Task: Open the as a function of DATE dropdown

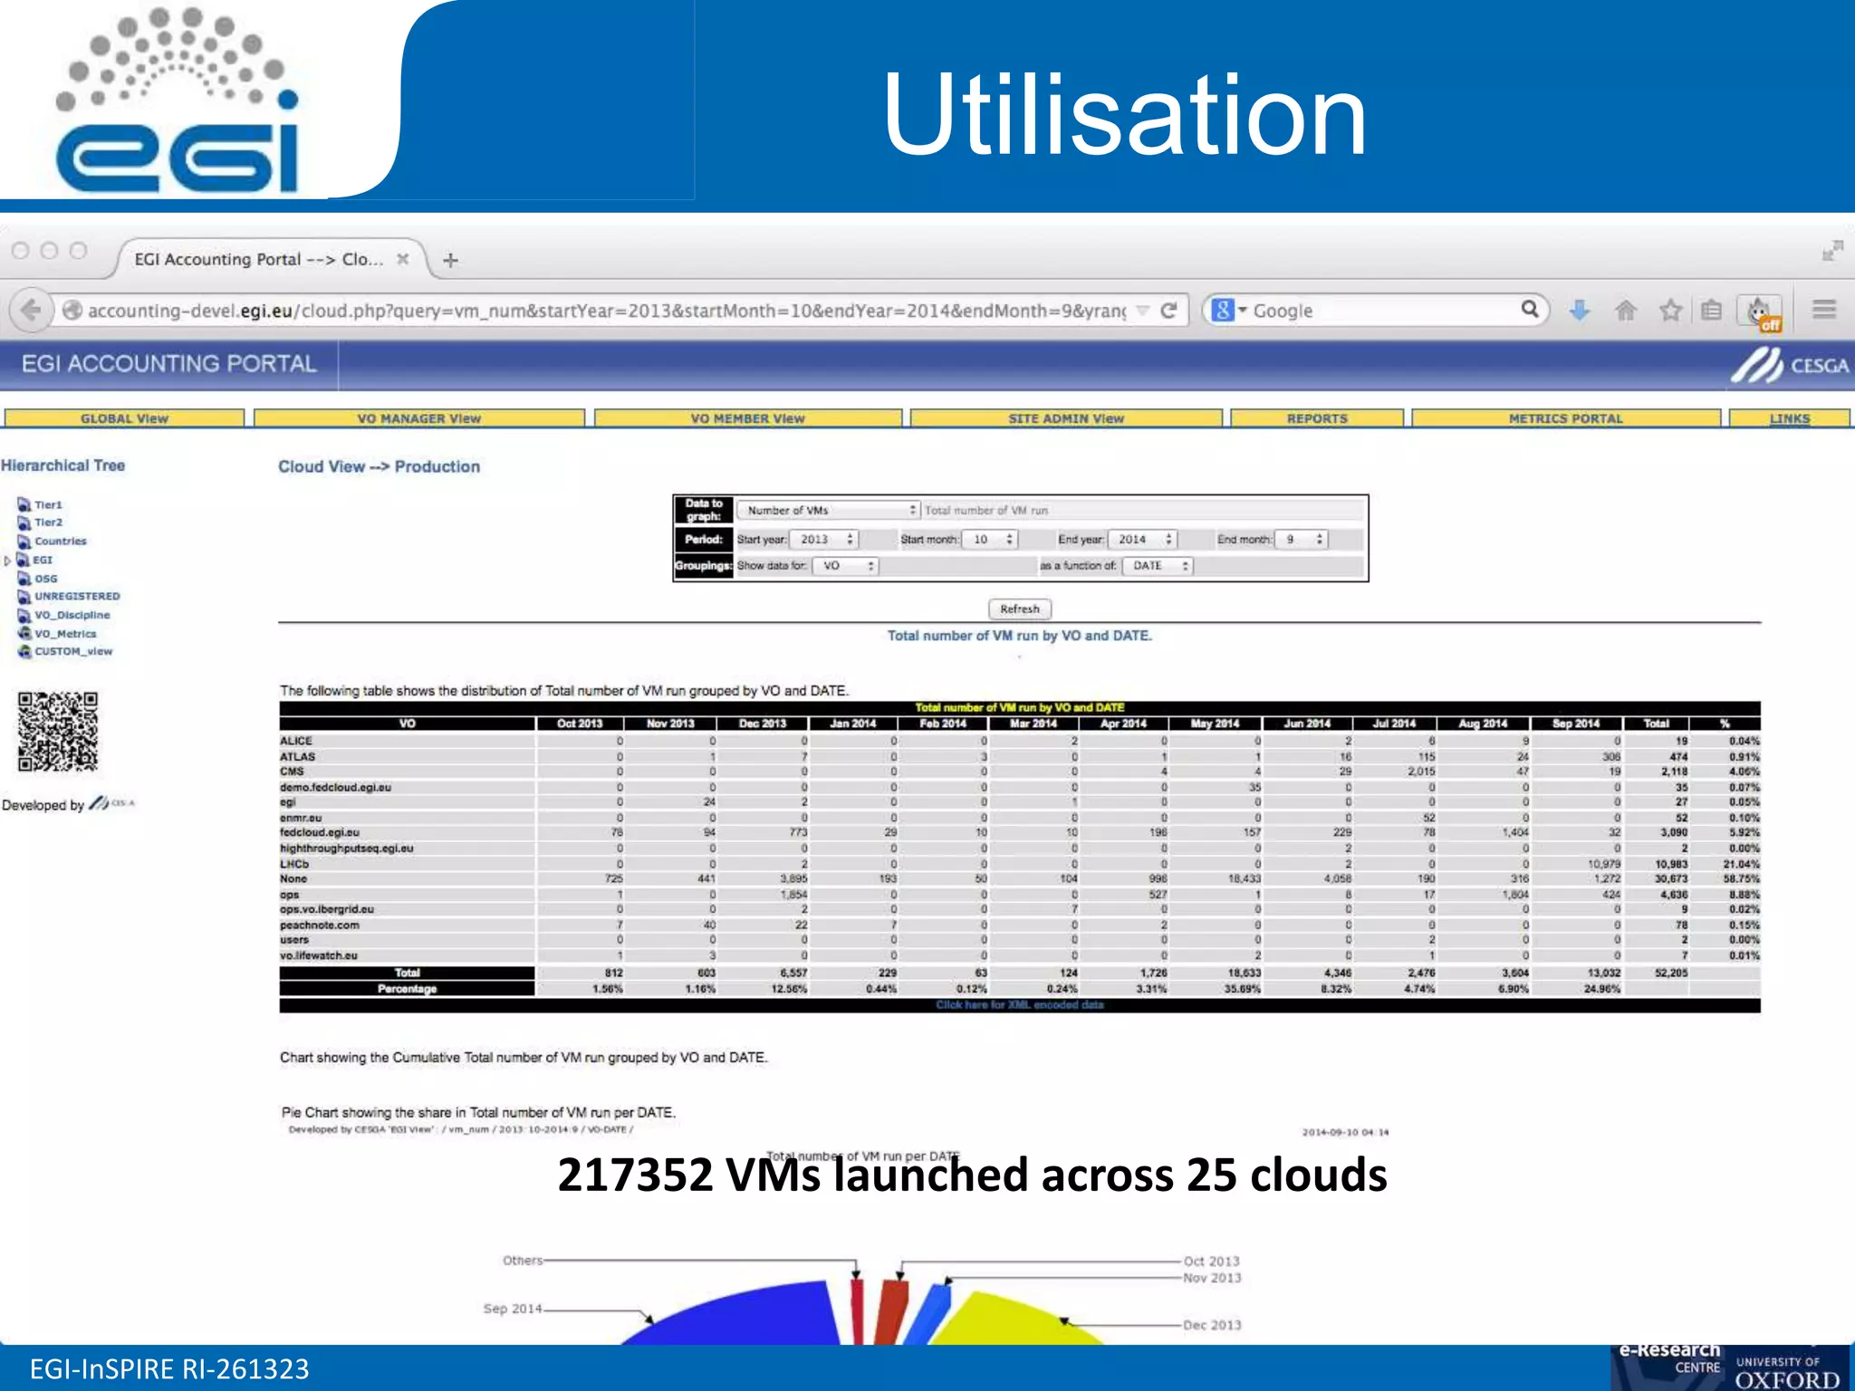Action: (1158, 566)
